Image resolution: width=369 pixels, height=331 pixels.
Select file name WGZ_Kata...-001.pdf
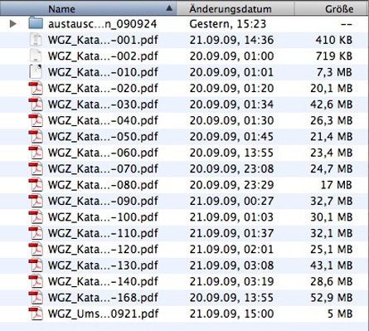coord(103,40)
